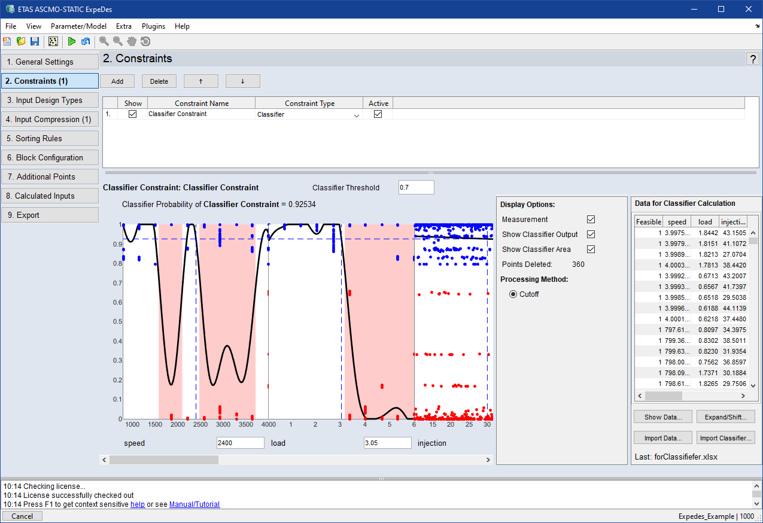The image size is (763, 523).
Task: Click the Open project folder icon
Action: click(x=21, y=41)
